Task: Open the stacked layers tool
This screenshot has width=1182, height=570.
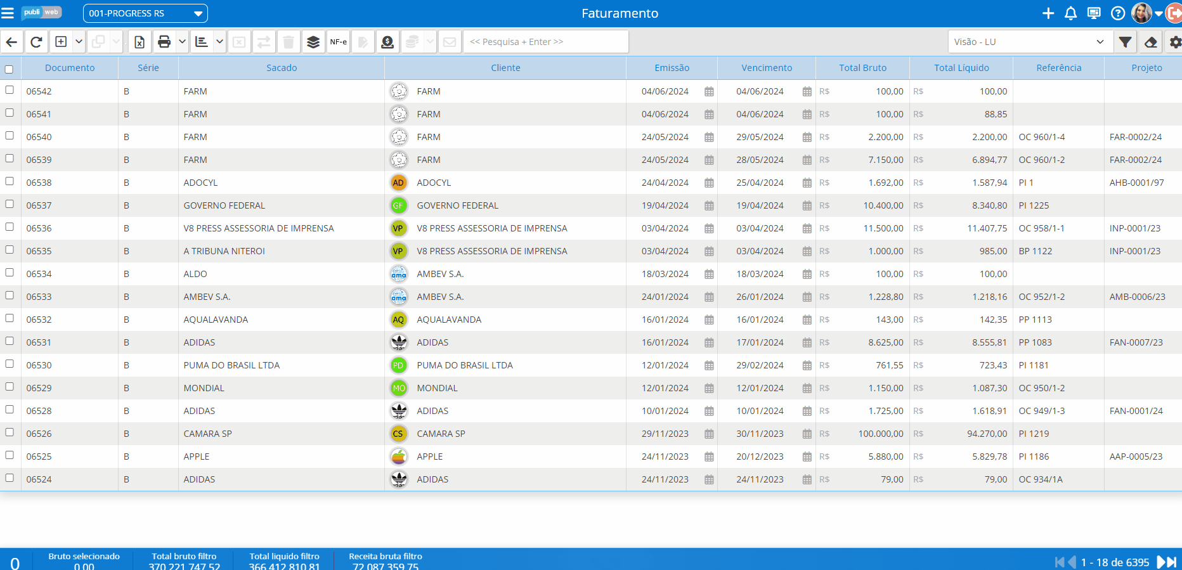Action: 313,42
